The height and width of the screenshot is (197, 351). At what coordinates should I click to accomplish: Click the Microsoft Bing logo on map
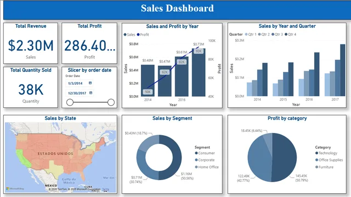[x=15, y=189]
